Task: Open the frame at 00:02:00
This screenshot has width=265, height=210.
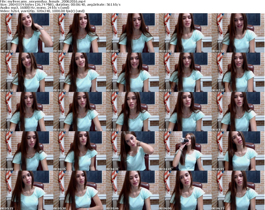Action: (132, 72)
